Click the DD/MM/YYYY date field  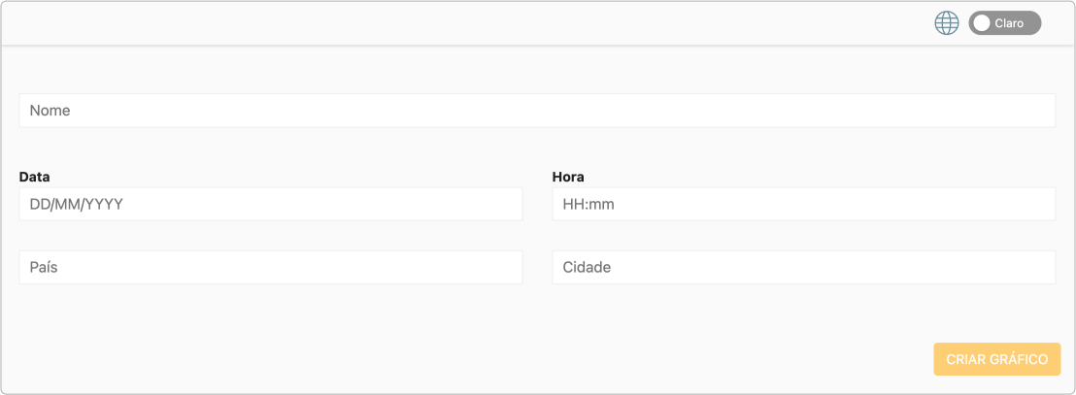271,204
